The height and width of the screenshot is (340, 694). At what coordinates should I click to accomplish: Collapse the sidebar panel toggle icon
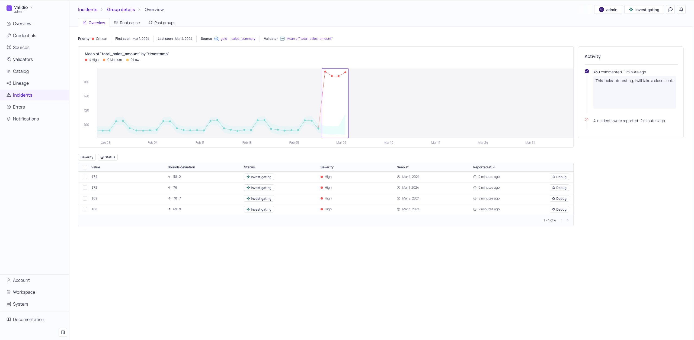point(63,332)
